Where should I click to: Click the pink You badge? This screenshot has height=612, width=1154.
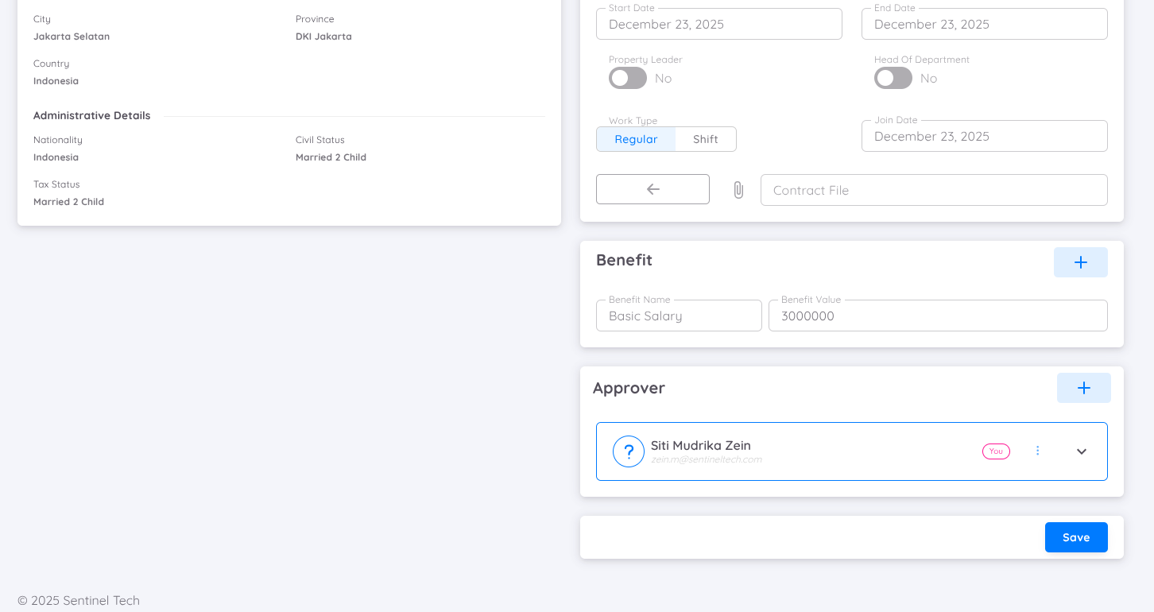[996, 451]
